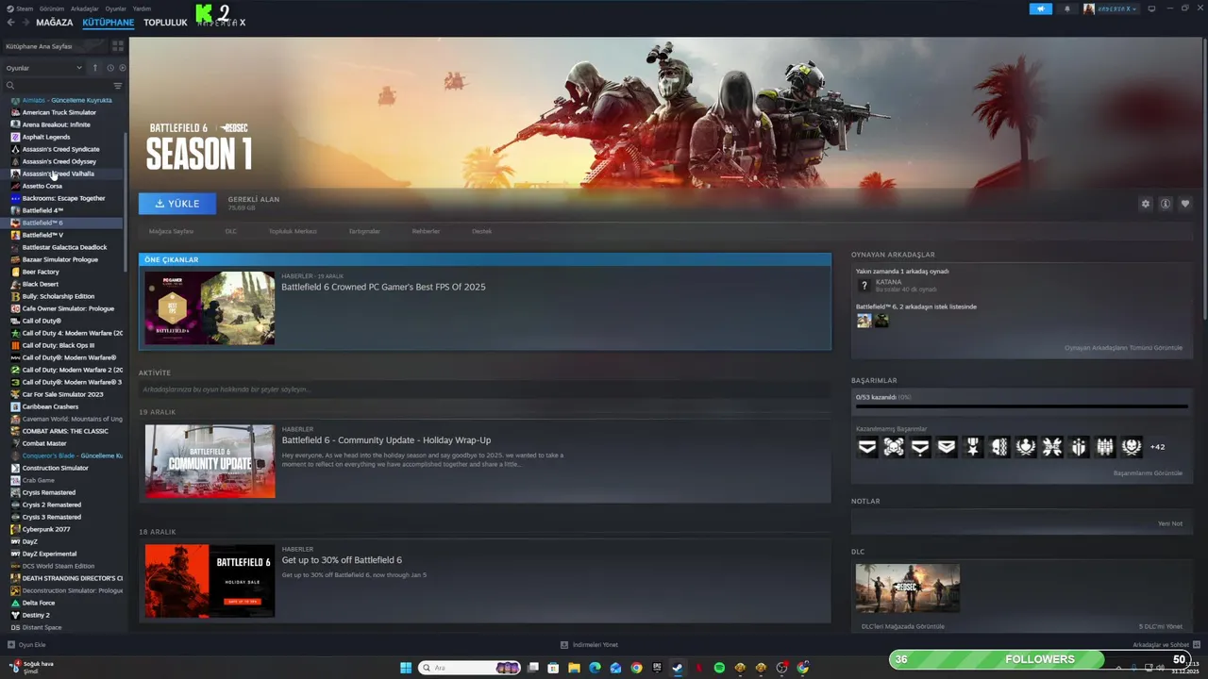
Task: Click İndirmeleri Yönet at bottom
Action: 589,645
